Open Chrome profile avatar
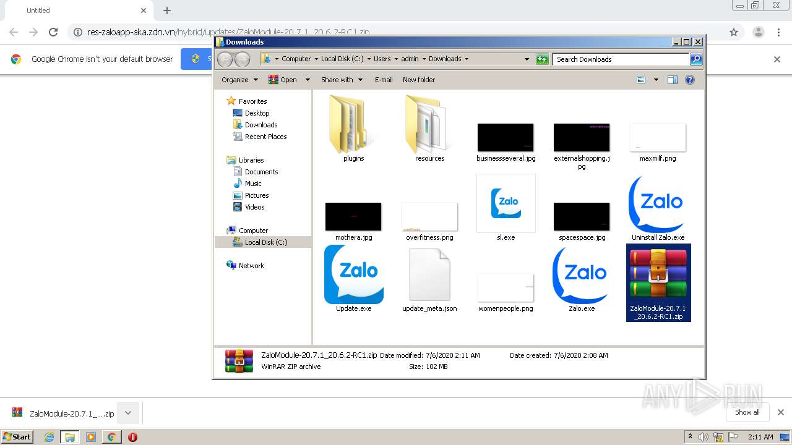The image size is (792, 445). coord(759,32)
